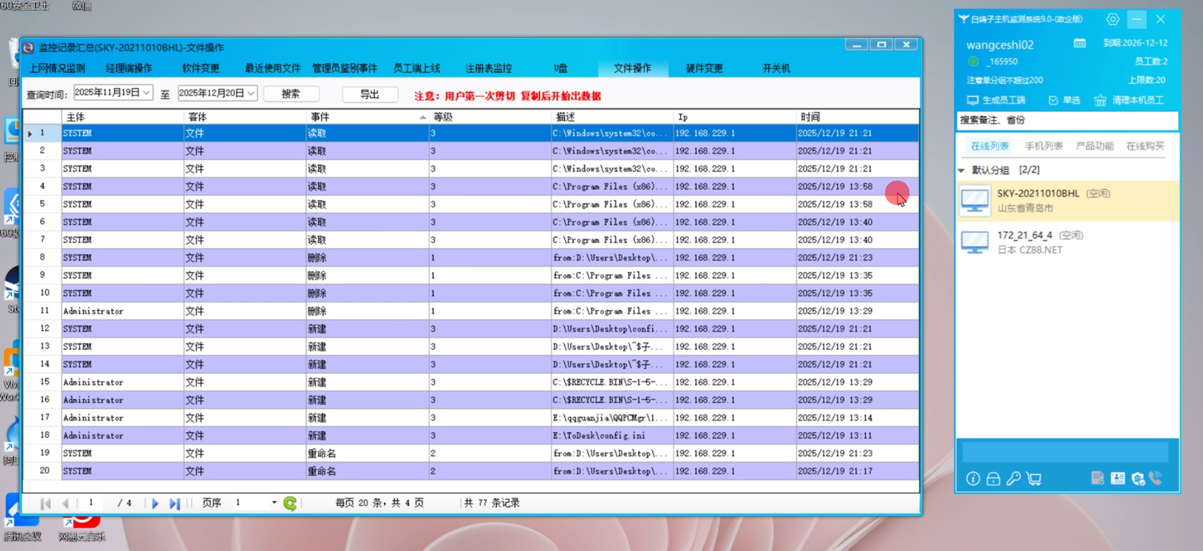Toggle the 单选 checkbox

[x=1053, y=101]
